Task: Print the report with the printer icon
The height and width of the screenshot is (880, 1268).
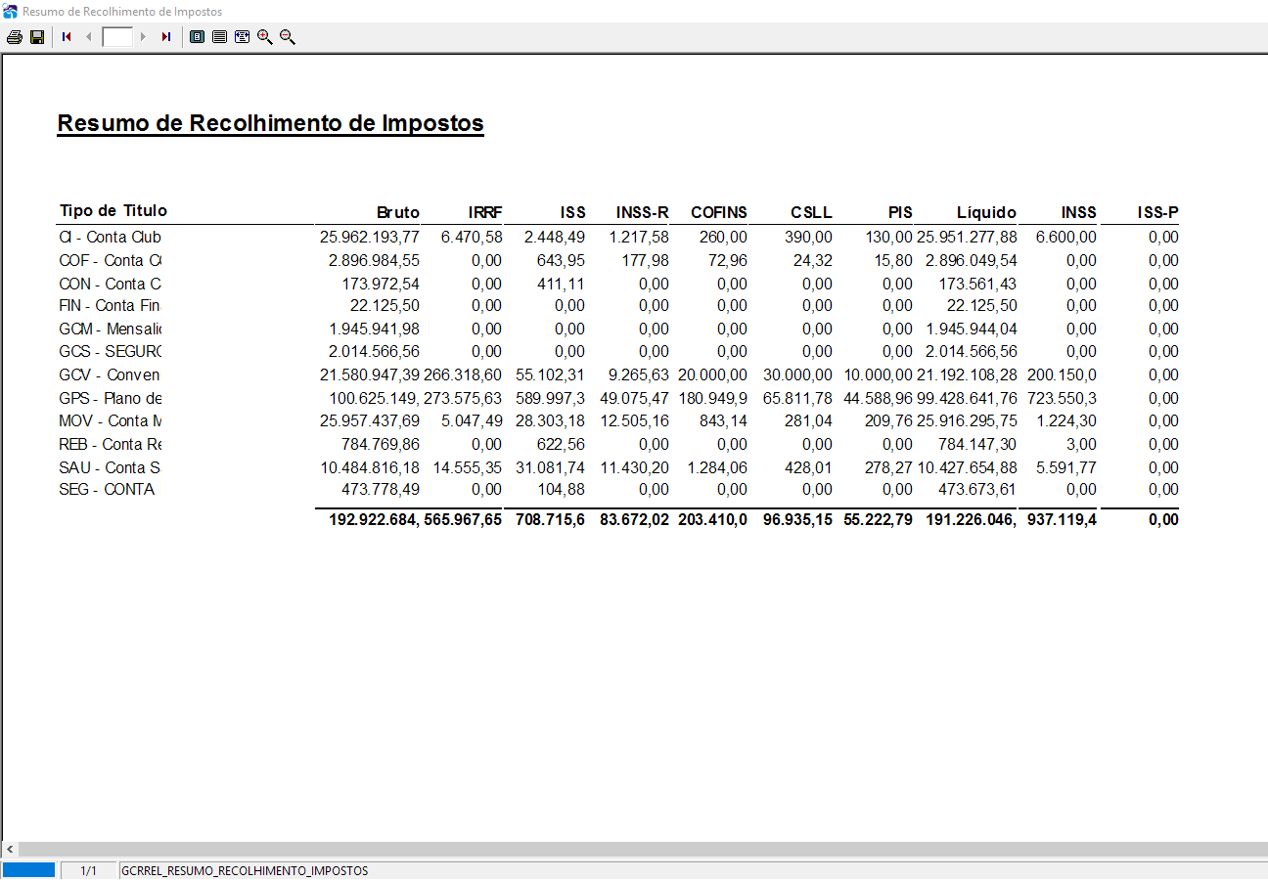Action: pos(14,37)
